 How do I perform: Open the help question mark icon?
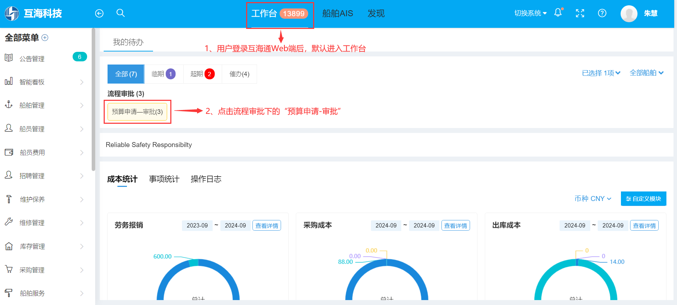coord(602,13)
